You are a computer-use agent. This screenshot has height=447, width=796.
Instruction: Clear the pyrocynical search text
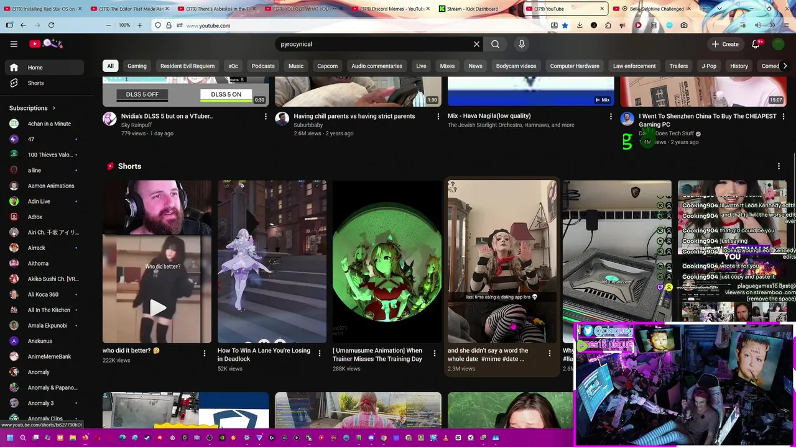(x=476, y=44)
